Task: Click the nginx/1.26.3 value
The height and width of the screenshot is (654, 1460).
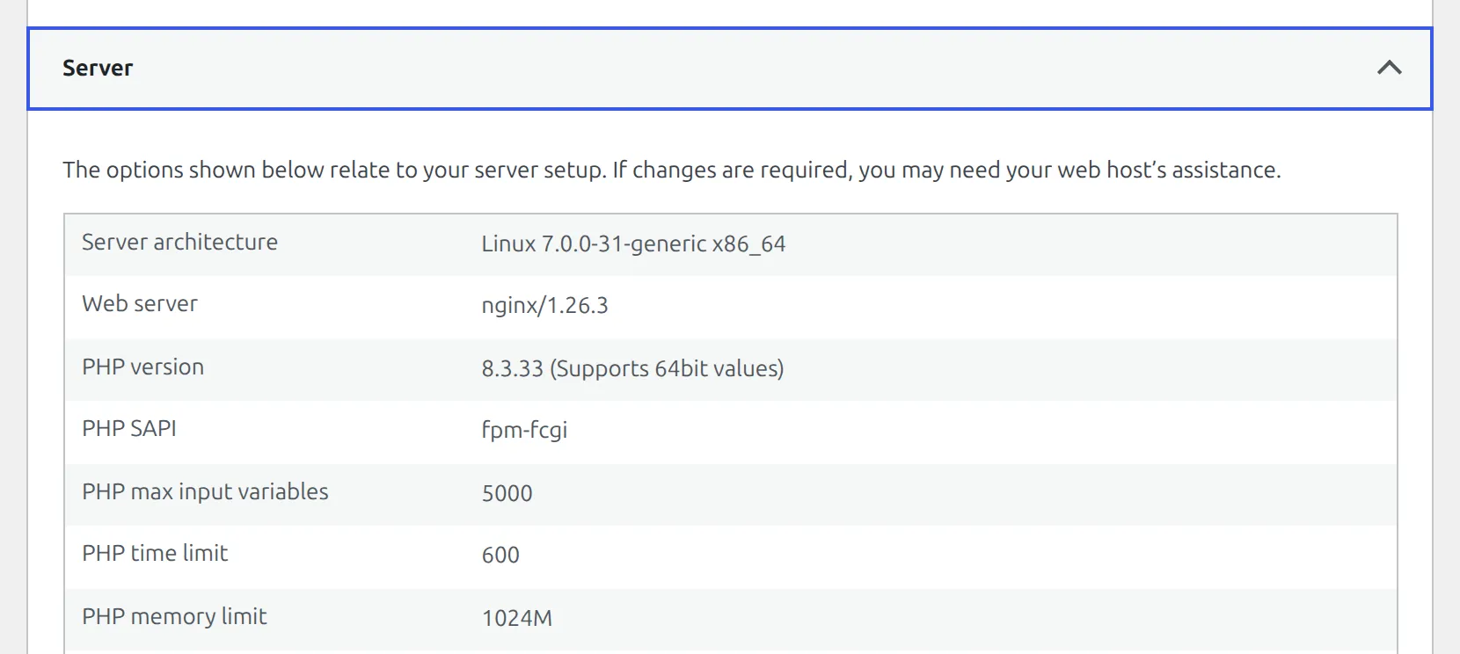Action: (x=544, y=305)
